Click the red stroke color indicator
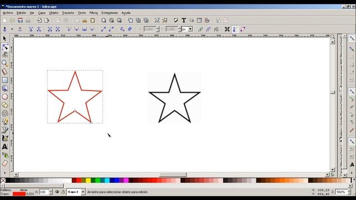This screenshot has width=356, height=200. click(19, 194)
